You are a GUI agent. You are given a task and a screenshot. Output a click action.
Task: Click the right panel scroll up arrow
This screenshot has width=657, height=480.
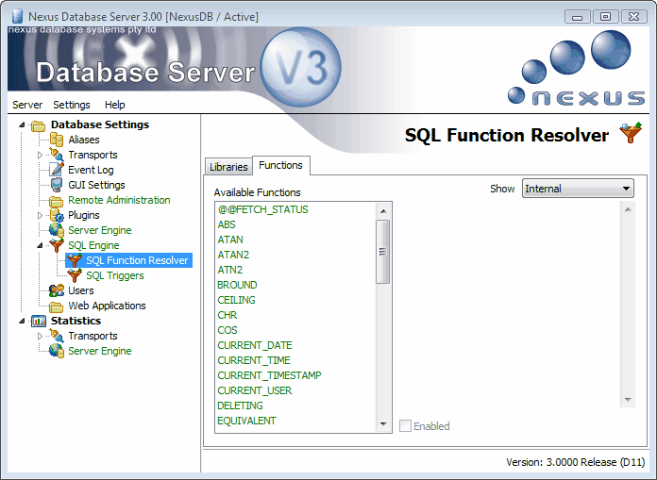pos(628,209)
